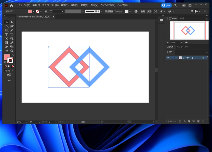Open Edit Toolbar three-dots button
212x152 pixels.
point(9,81)
